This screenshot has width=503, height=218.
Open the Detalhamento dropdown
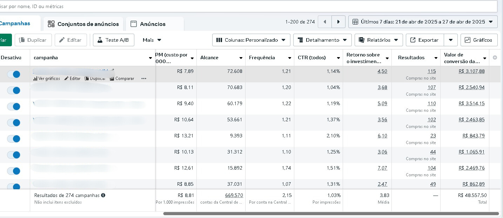coord(322,40)
